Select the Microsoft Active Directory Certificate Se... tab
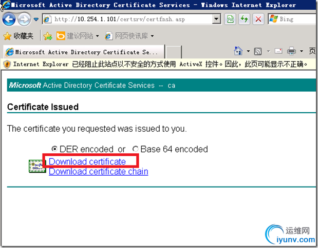The height and width of the screenshot is (248, 318). pyautogui.click(x=84, y=52)
